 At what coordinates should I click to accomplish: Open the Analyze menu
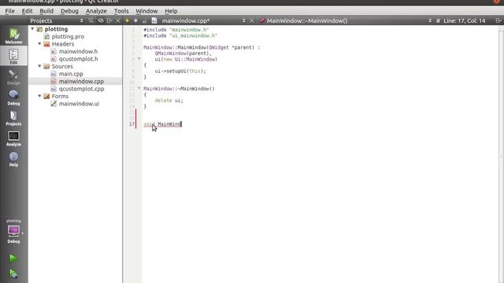96,10
